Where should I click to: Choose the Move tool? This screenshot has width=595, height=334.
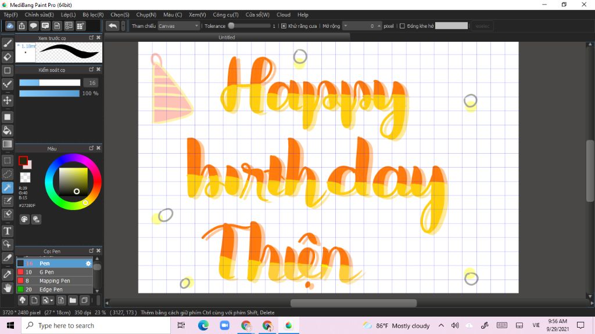[x=7, y=100]
